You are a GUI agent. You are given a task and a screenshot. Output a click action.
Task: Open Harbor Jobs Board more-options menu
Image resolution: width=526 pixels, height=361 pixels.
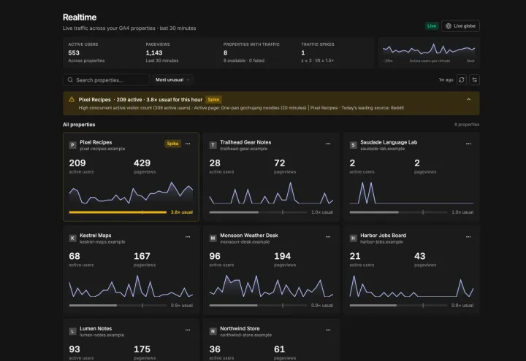tap(468, 237)
